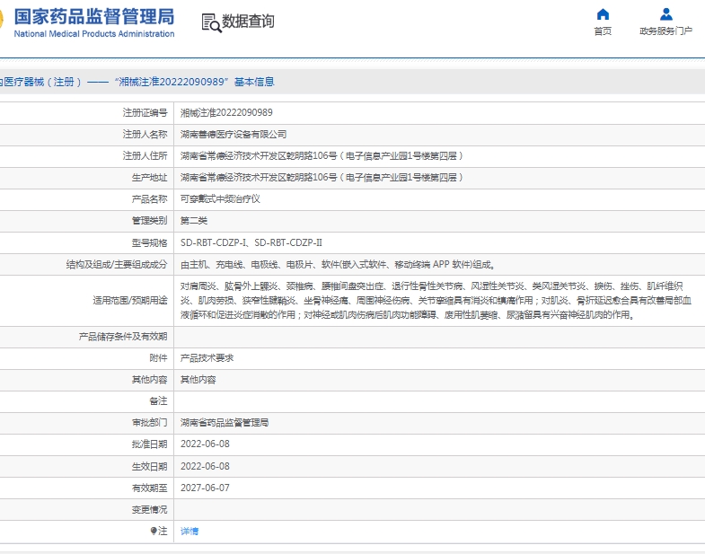Click the 产品储存条件及有效期 row label
This screenshot has height=554, width=705.
(x=123, y=337)
